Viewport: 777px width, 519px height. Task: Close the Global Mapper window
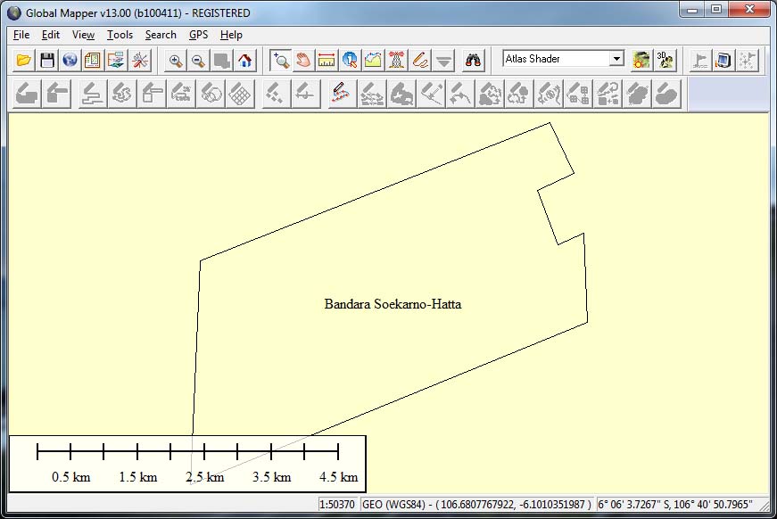749,10
